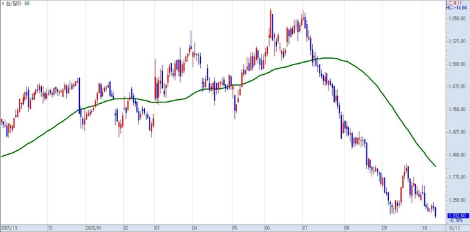Click the -0.70% change label
This screenshot has width=470, height=232.
point(455,220)
